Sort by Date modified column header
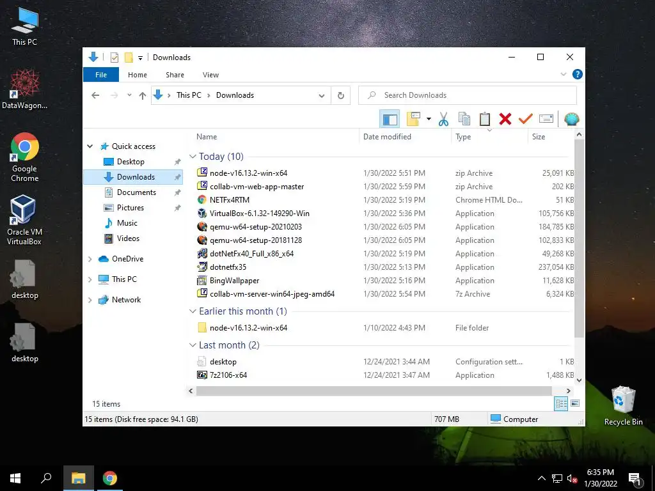655x491 pixels. coord(405,137)
